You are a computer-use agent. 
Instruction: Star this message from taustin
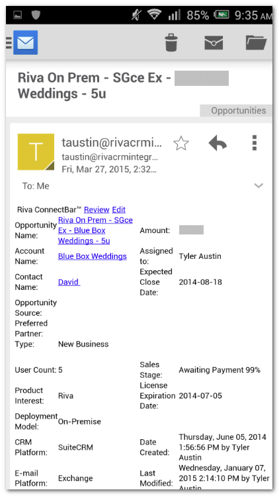pyautogui.click(x=181, y=143)
